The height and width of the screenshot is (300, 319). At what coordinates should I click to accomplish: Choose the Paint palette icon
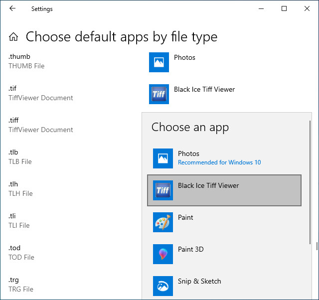tap(163, 222)
